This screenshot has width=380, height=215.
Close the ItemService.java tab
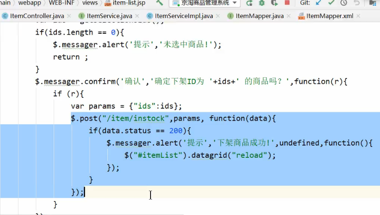(137, 16)
